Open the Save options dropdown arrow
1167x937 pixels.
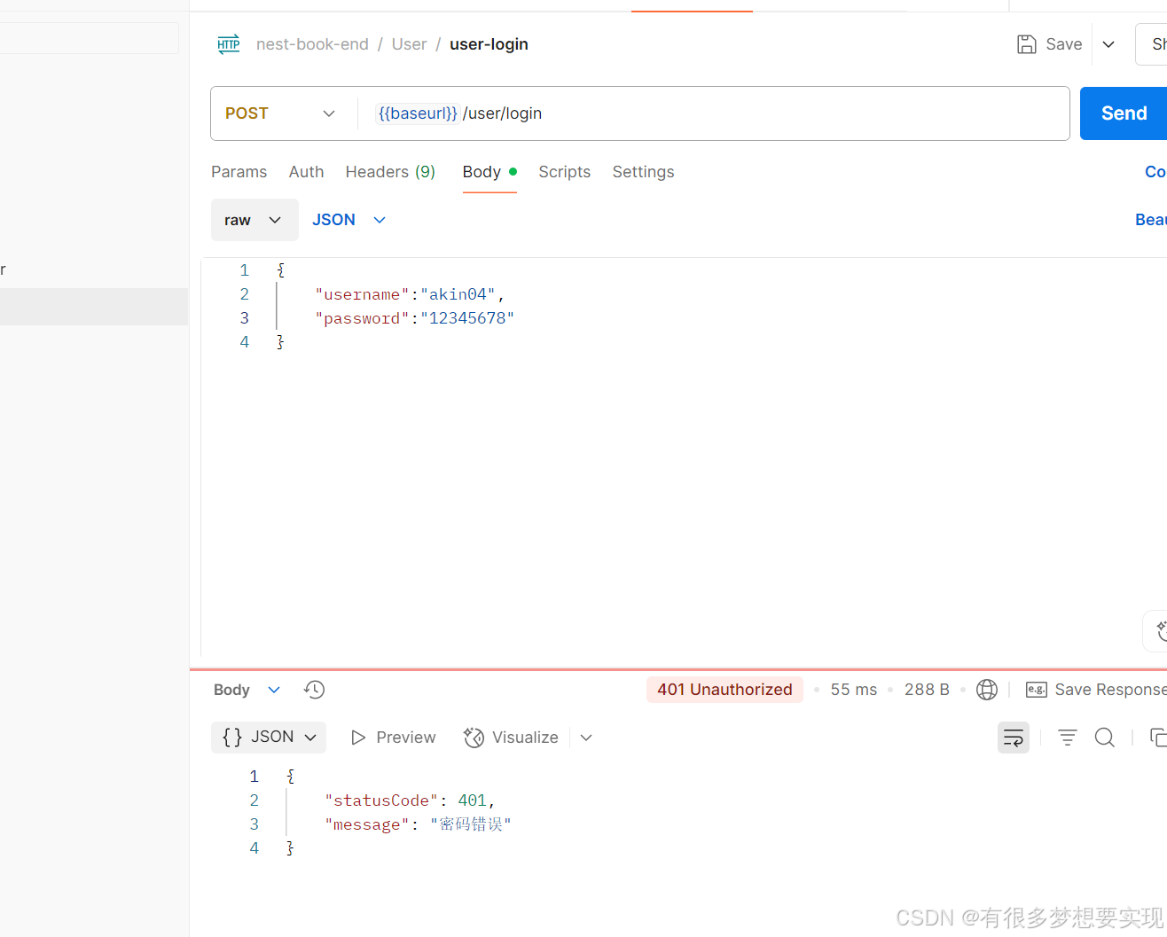coord(1108,44)
